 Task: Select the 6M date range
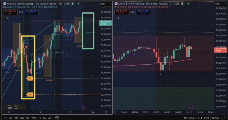(28, 118)
